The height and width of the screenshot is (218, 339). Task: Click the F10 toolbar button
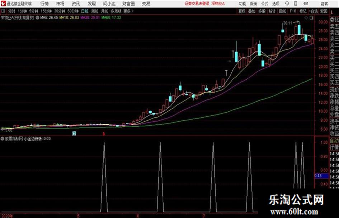[293, 11]
